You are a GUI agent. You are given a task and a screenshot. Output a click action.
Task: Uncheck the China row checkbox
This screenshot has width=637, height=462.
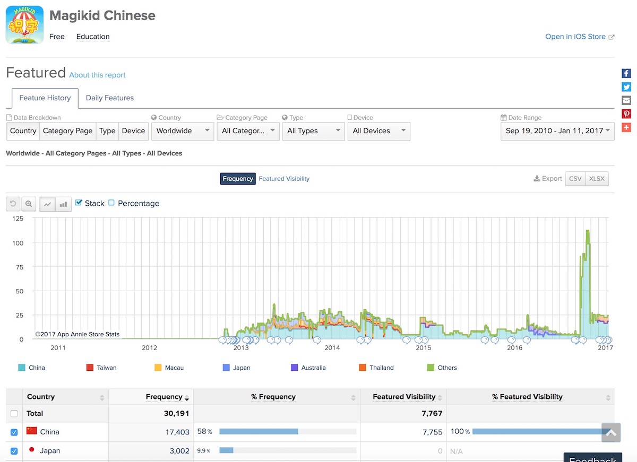click(14, 432)
